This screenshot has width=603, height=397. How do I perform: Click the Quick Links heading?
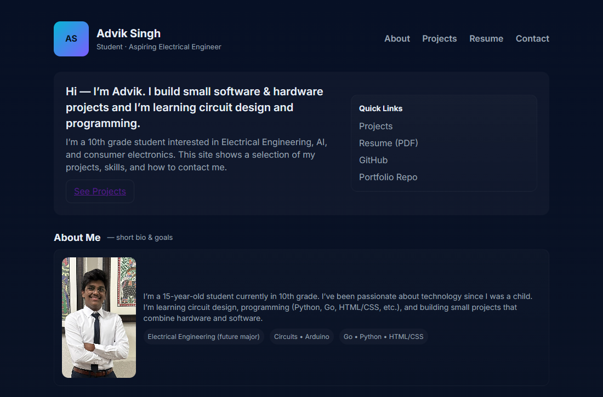coord(381,108)
